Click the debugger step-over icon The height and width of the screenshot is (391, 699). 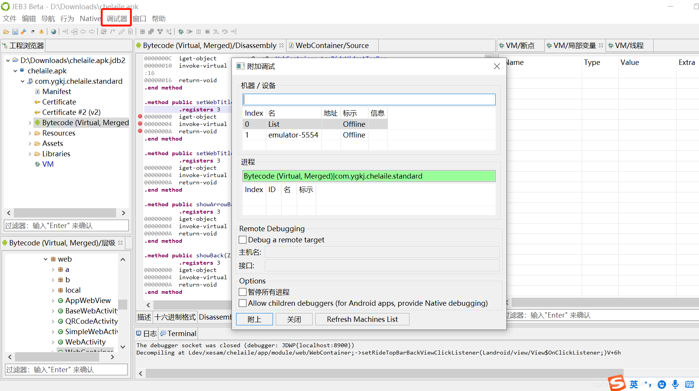(225, 31)
